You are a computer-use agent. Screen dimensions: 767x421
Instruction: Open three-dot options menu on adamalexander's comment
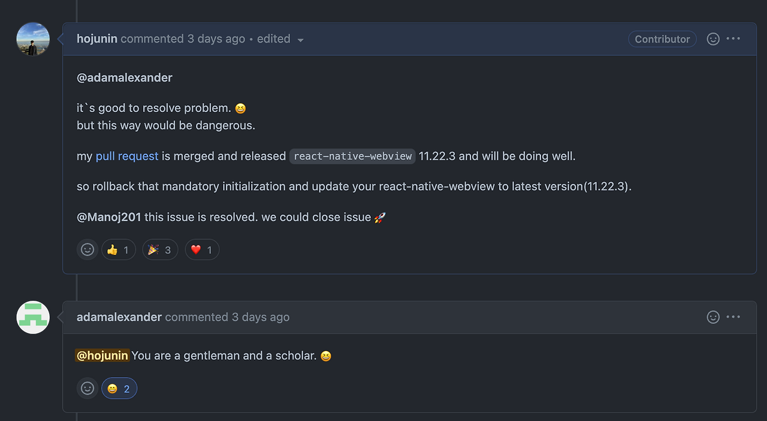tap(733, 317)
